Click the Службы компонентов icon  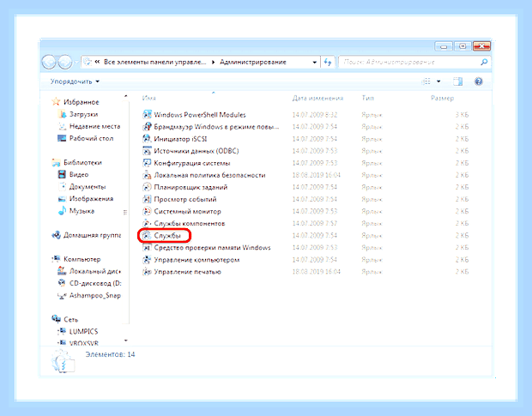click(147, 223)
